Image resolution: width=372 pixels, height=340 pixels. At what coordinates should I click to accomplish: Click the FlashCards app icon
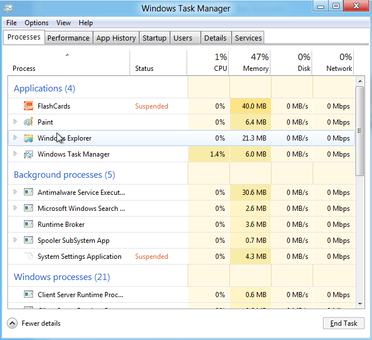pyautogui.click(x=29, y=106)
